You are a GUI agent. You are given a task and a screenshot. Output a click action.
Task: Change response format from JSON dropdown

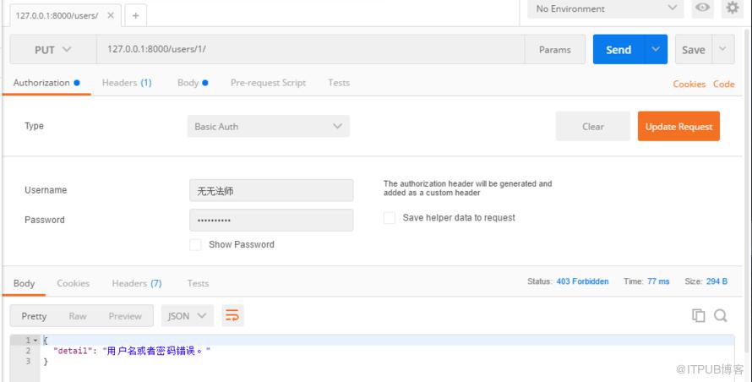coord(187,316)
